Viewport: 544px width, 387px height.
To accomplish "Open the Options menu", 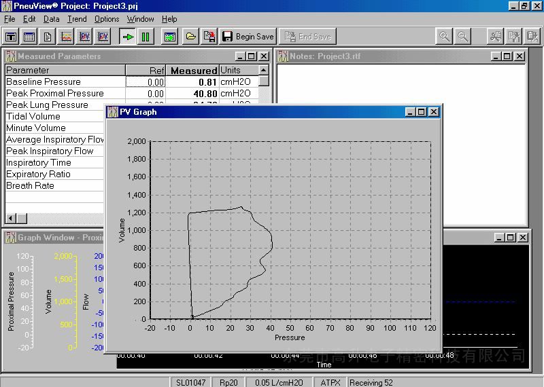I will click(107, 19).
